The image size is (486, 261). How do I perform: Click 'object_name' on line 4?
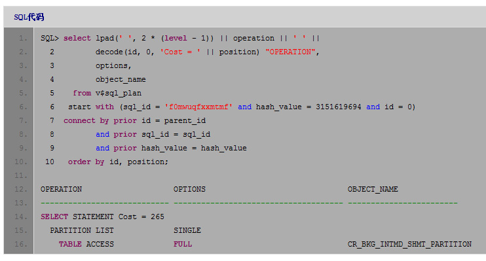(121, 80)
